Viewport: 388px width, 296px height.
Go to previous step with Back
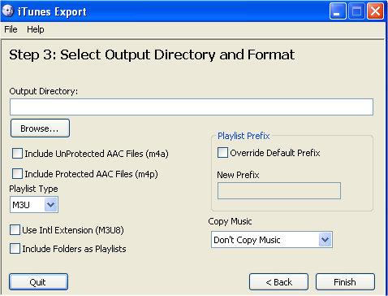click(x=278, y=282)
